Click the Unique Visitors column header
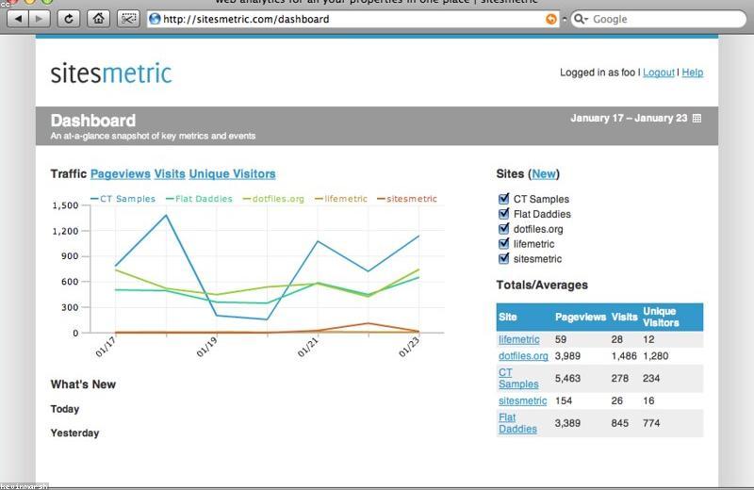This screenshot has width=754, height=490. [x=662, y=317]
